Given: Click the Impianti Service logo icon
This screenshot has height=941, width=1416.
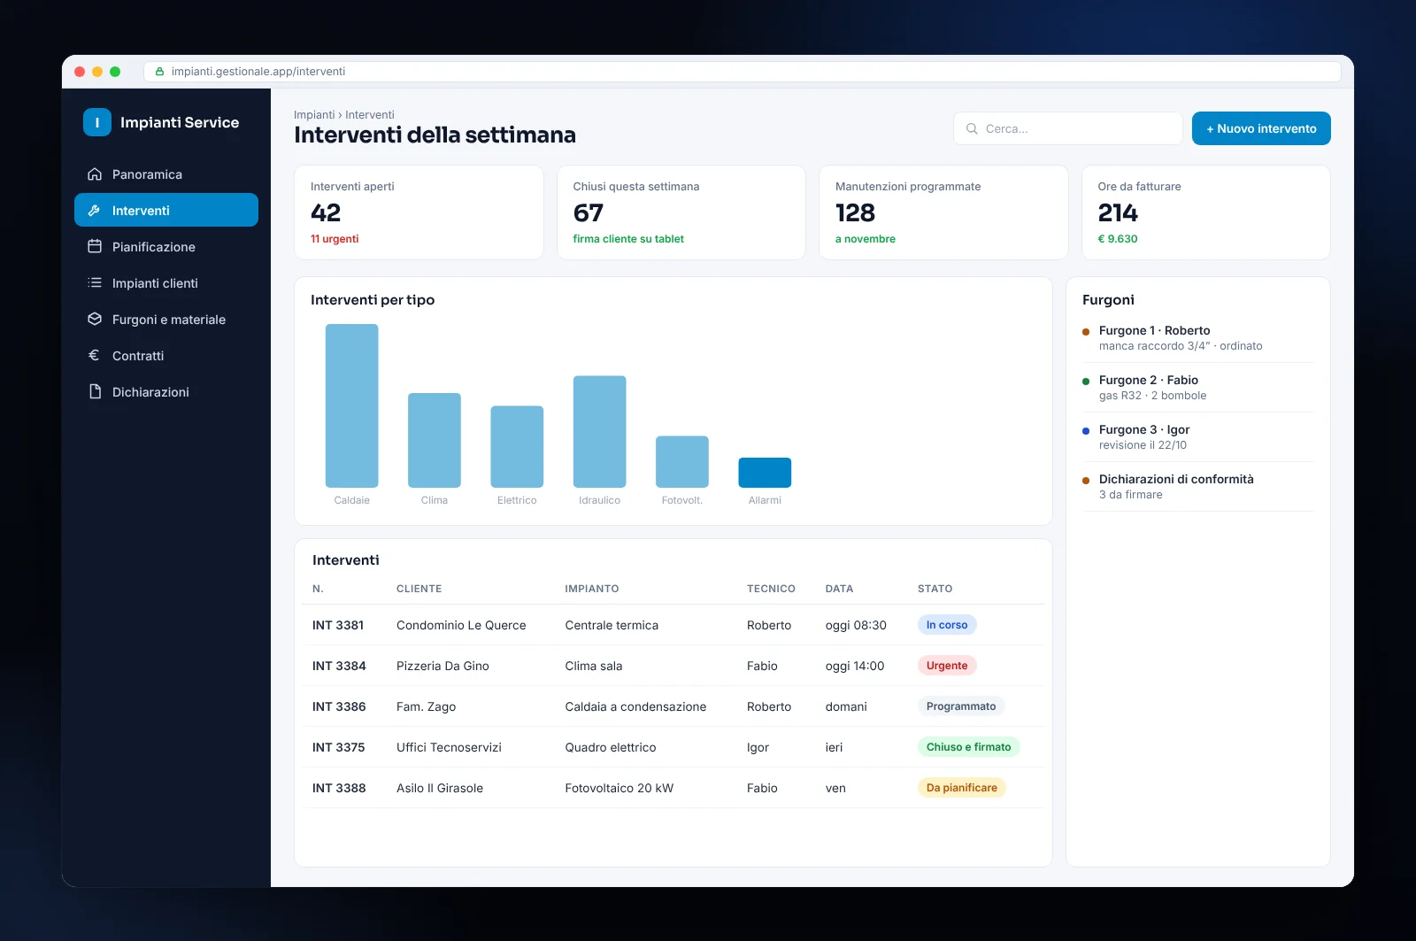Looking at the screenshot, I should click(97, 122).
